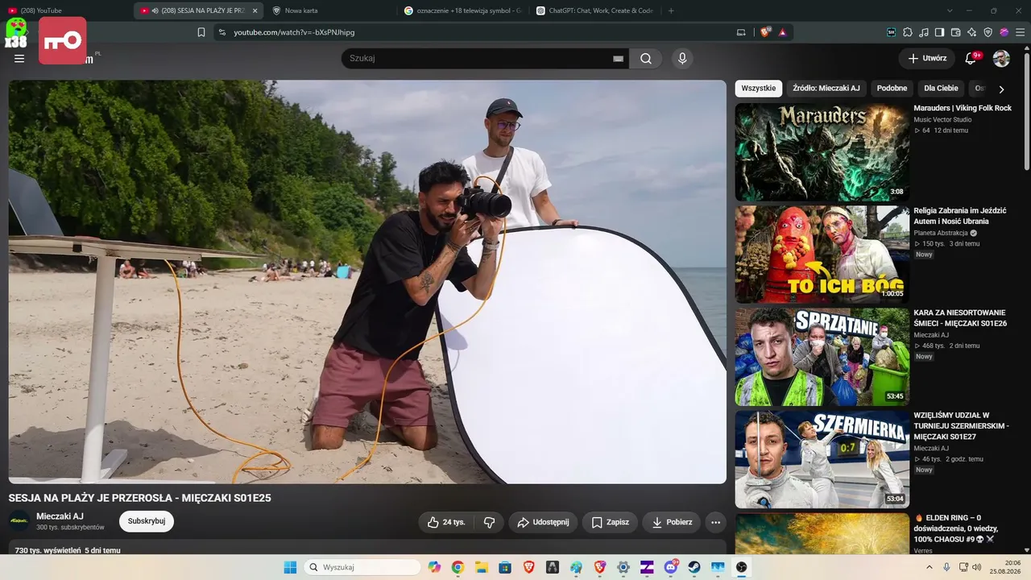The image size is (1031, 580).
Task: Click the Windows taskbar Wyszukaj search box
Action: point(362,567)
